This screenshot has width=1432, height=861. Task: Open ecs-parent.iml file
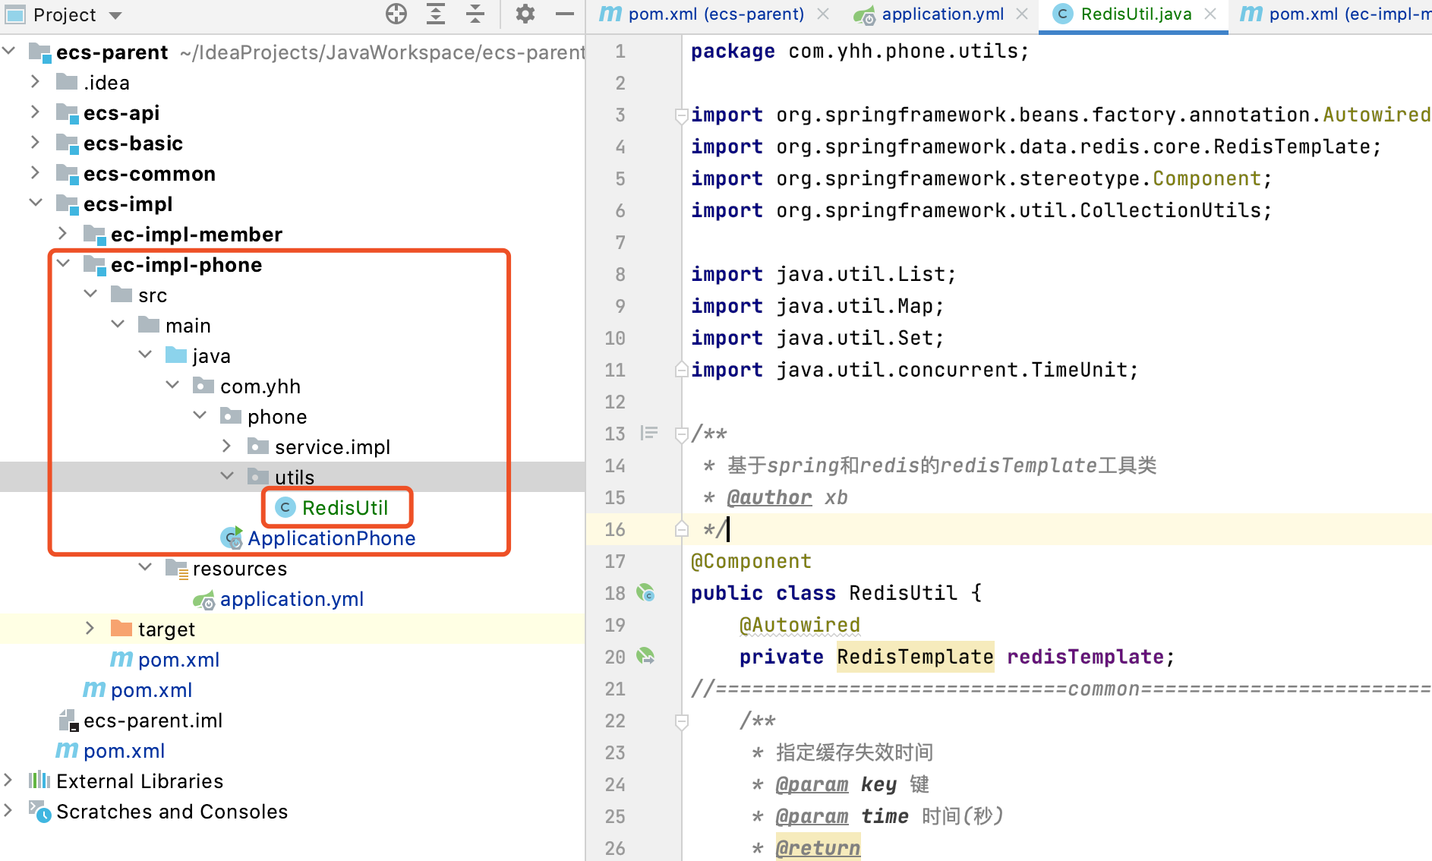pyautogui.click(x=153, y=720)
